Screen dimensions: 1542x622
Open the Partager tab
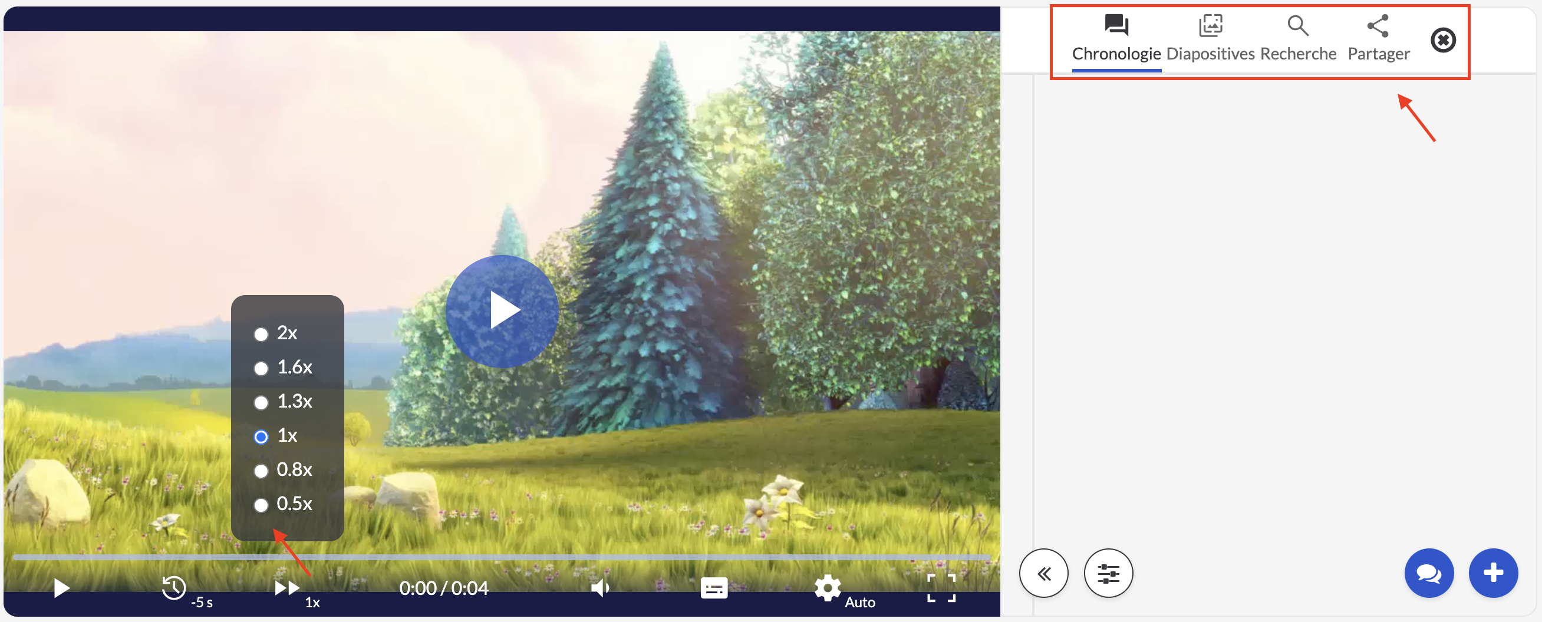pos(1378,39)
